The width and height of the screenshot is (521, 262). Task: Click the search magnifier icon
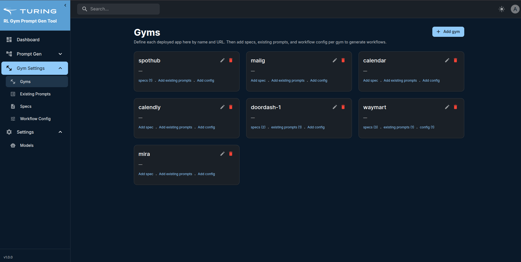coord(85,9)
